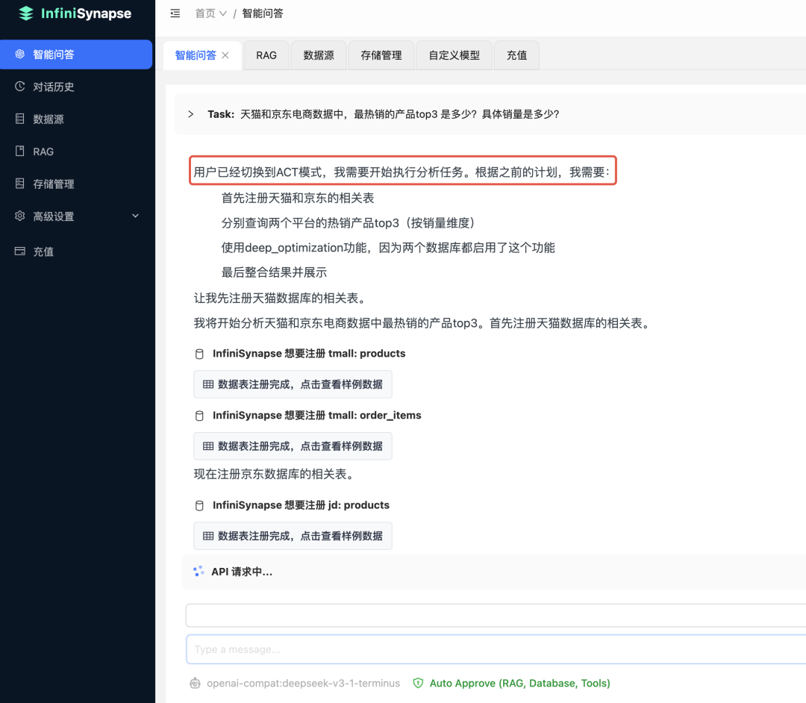Click the 高级设置 gear icon
This screenshot has height=703, width=806.
[x=20, y=216]
